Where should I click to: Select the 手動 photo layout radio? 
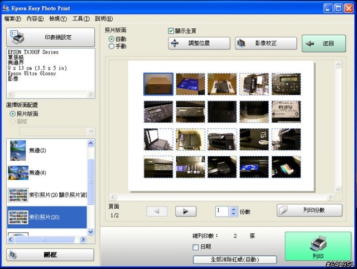click(112, 46)
